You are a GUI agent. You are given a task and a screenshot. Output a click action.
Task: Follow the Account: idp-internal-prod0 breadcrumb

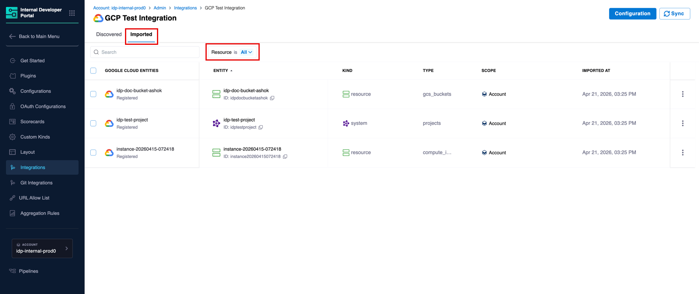(x=119, y=8)
